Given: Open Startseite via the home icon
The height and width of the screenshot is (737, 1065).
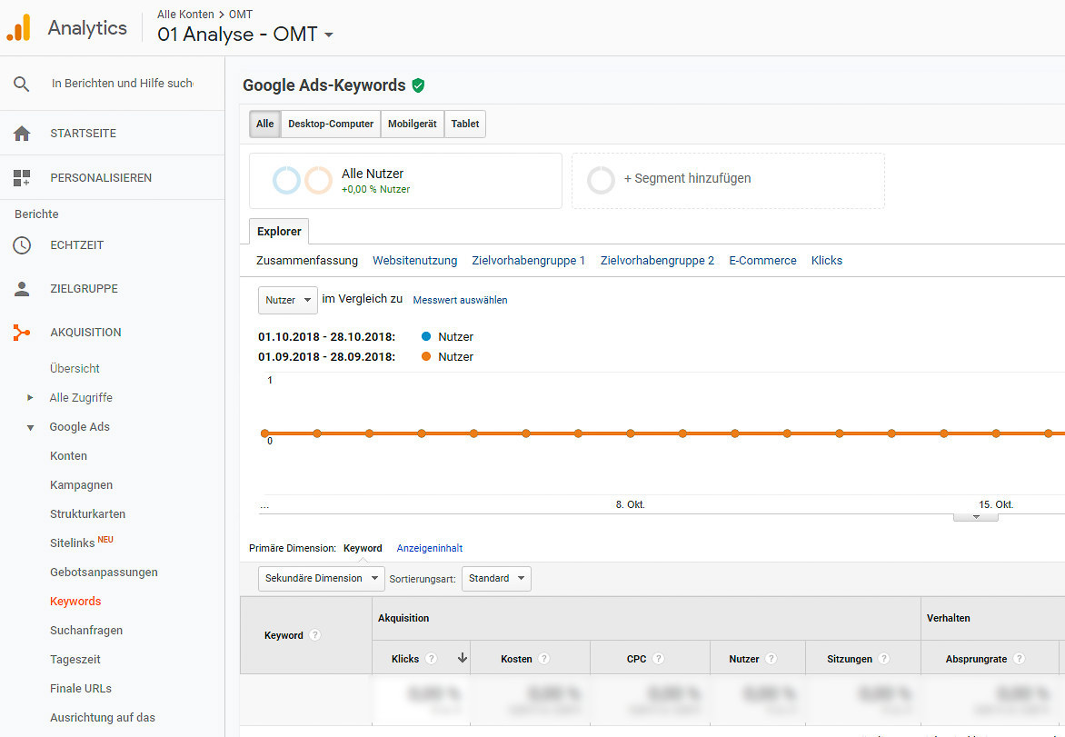Looking at the screenshot, I should [22, 134].
